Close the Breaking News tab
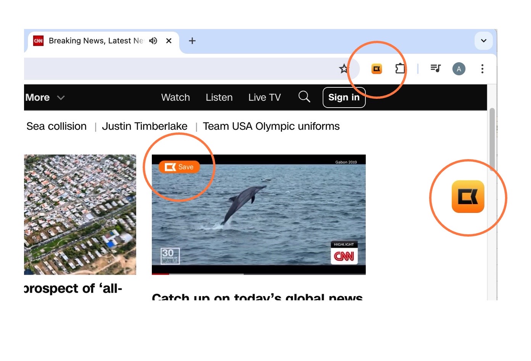Image resolution: width=531 pixels, height=361 pixels. (169, 41)
